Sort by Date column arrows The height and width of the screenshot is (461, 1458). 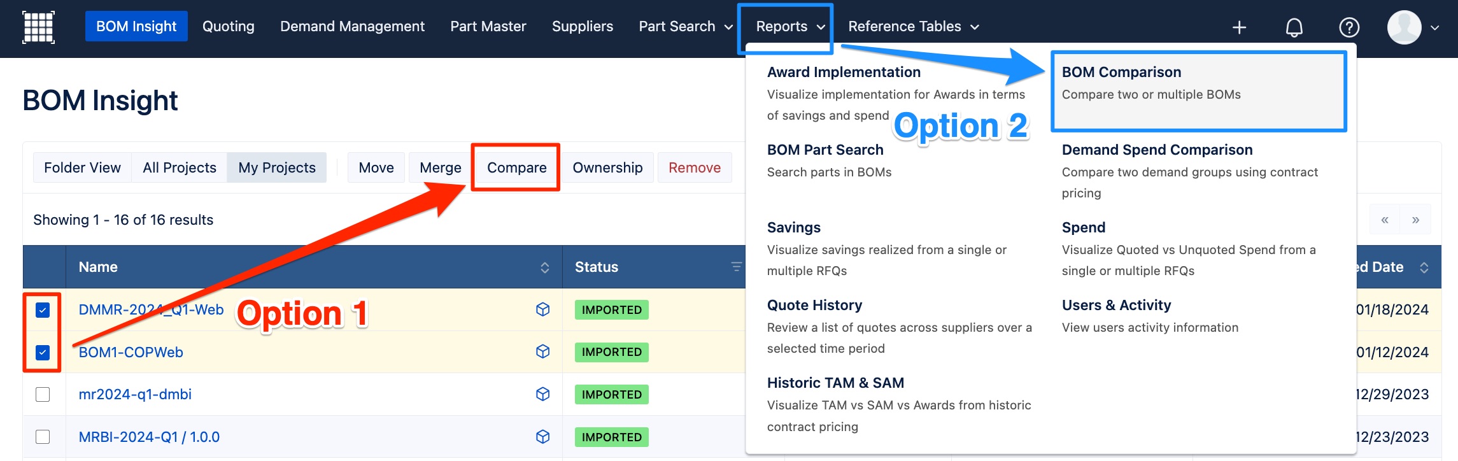1424,267
